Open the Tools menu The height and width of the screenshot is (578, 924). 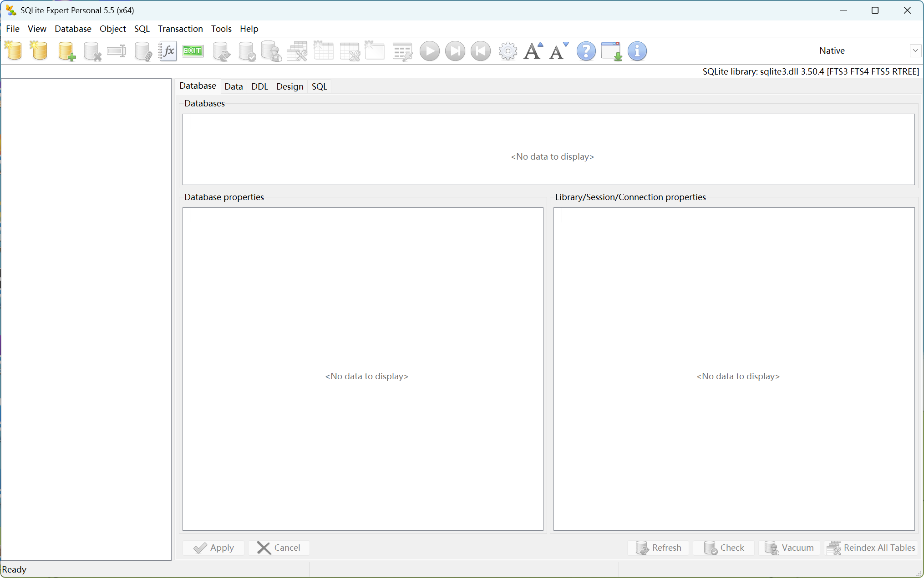[221, 29]
